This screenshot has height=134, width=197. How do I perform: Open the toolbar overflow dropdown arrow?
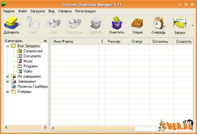click(x=193, y=26)
